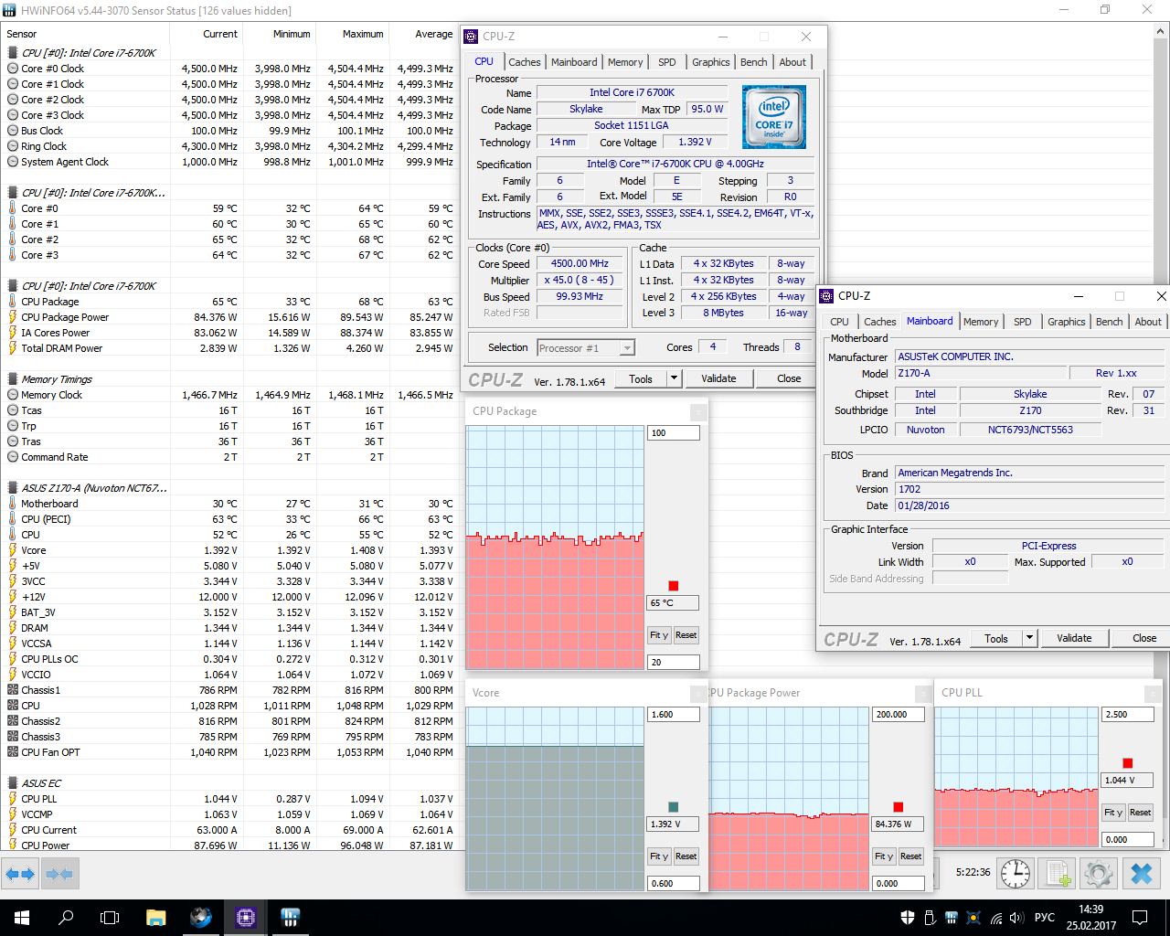Click the lightning icon beside CPU Package Power

click(13, 317)
